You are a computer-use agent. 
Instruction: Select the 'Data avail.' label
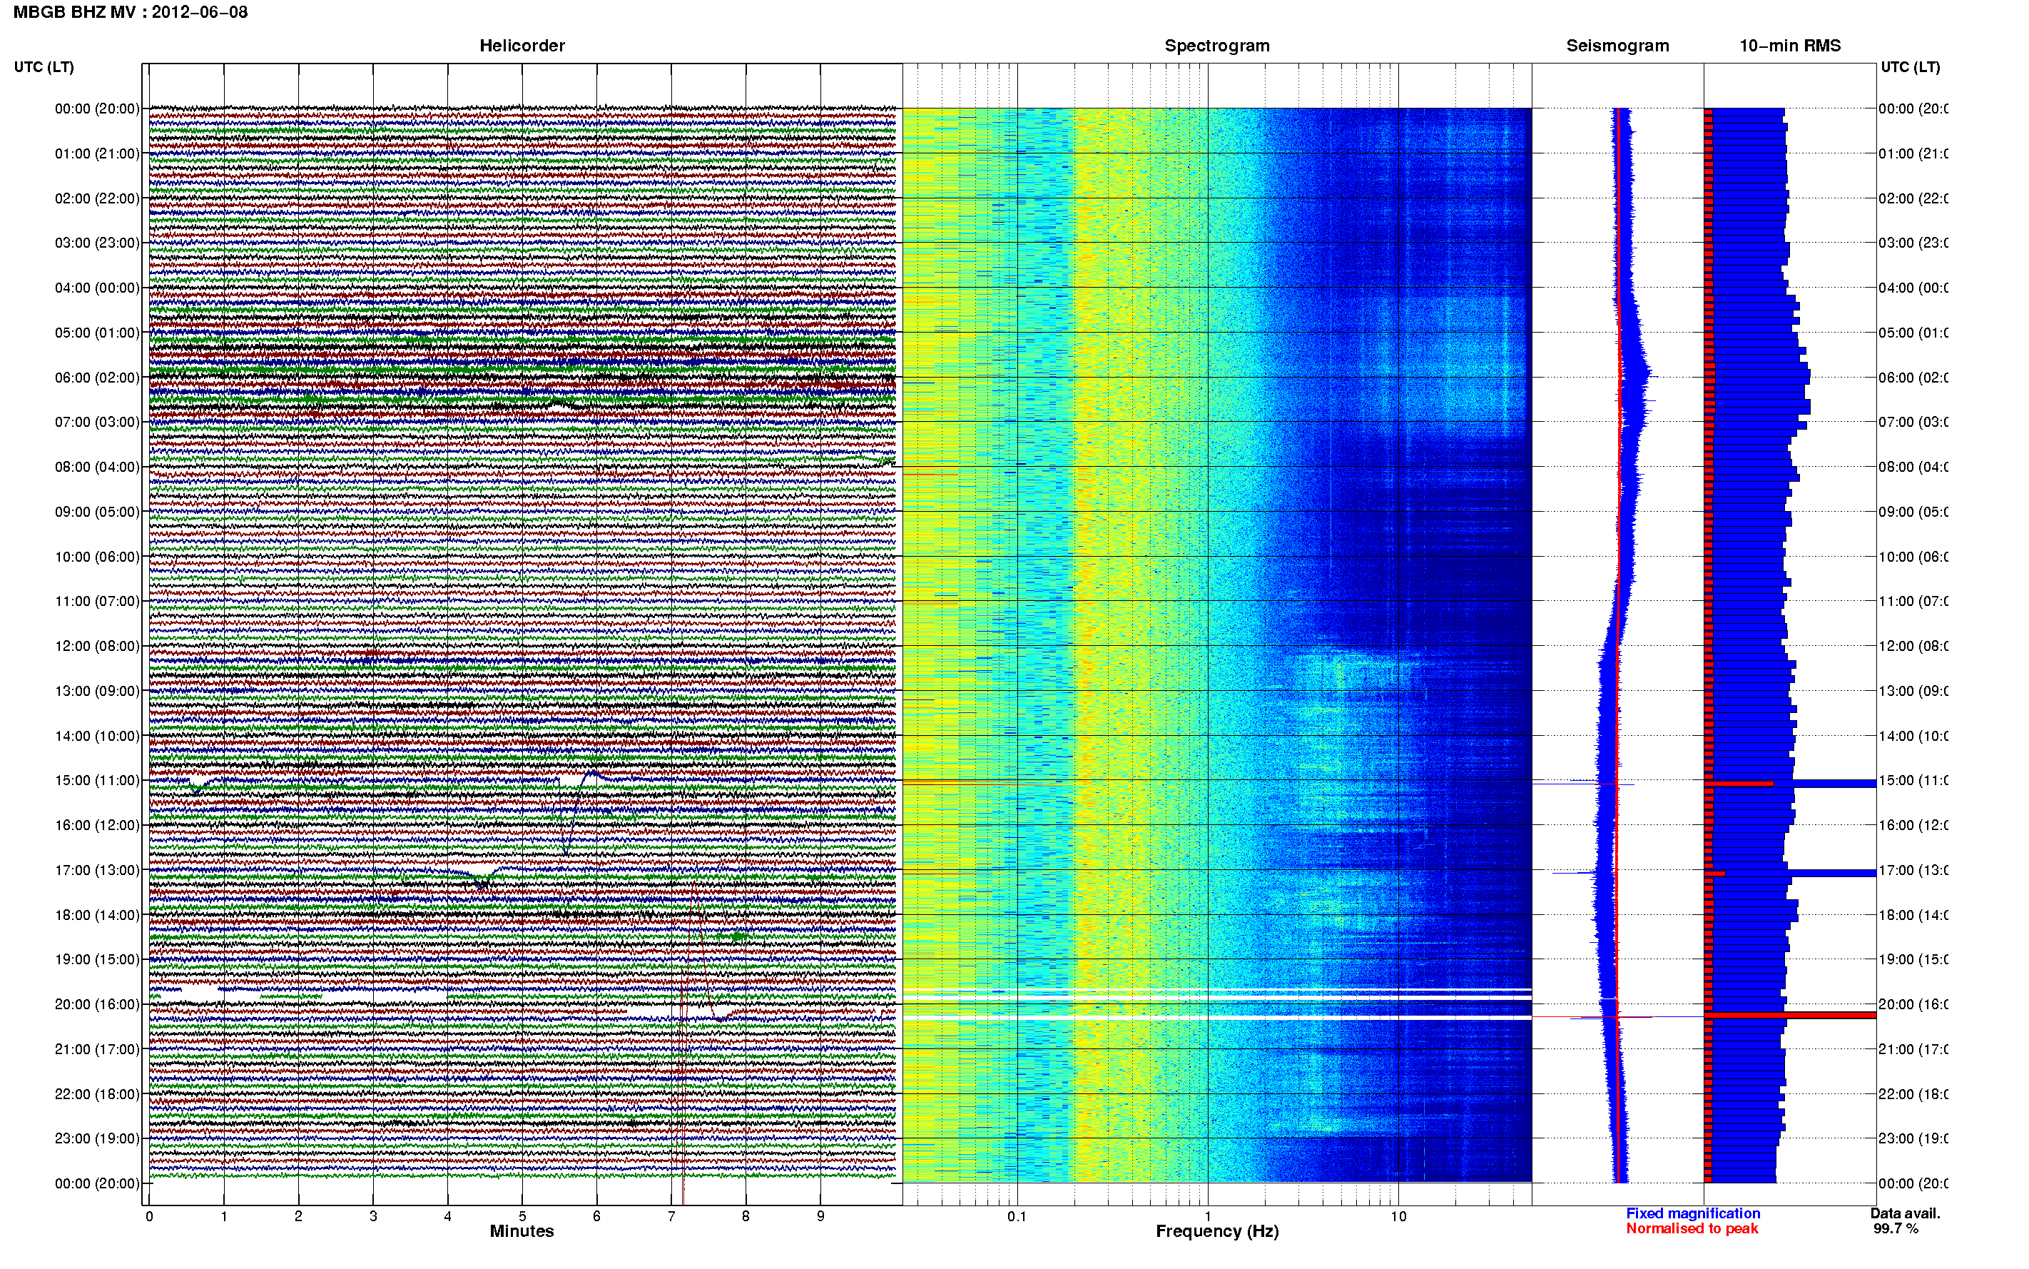point(1905,1213)
